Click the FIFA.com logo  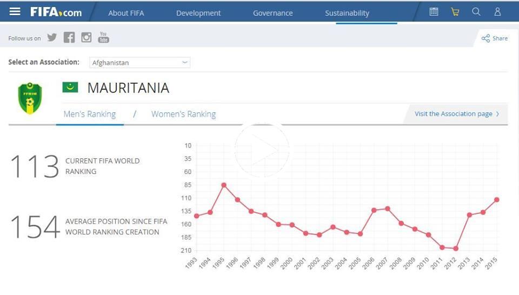pyautogui.click(x=56, y=12)
